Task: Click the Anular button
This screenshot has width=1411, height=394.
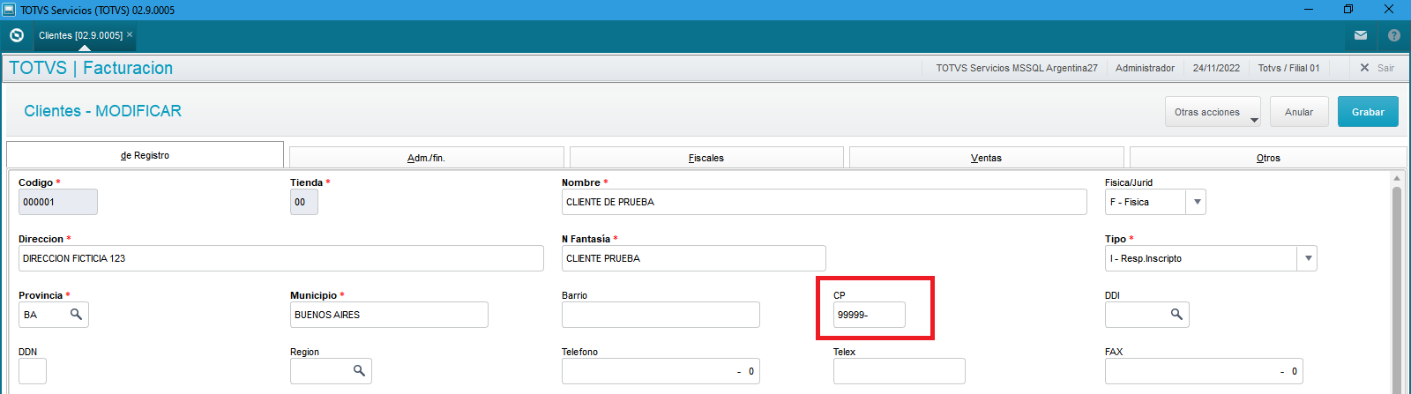Action: (x=1299, y=112)
